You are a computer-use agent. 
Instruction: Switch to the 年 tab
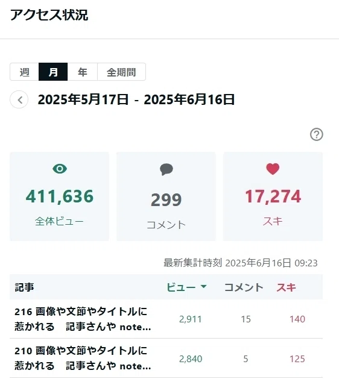[83, 72]
